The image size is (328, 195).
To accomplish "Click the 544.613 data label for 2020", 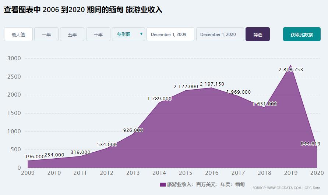I will pyautogui.click(x=311, y=144).
